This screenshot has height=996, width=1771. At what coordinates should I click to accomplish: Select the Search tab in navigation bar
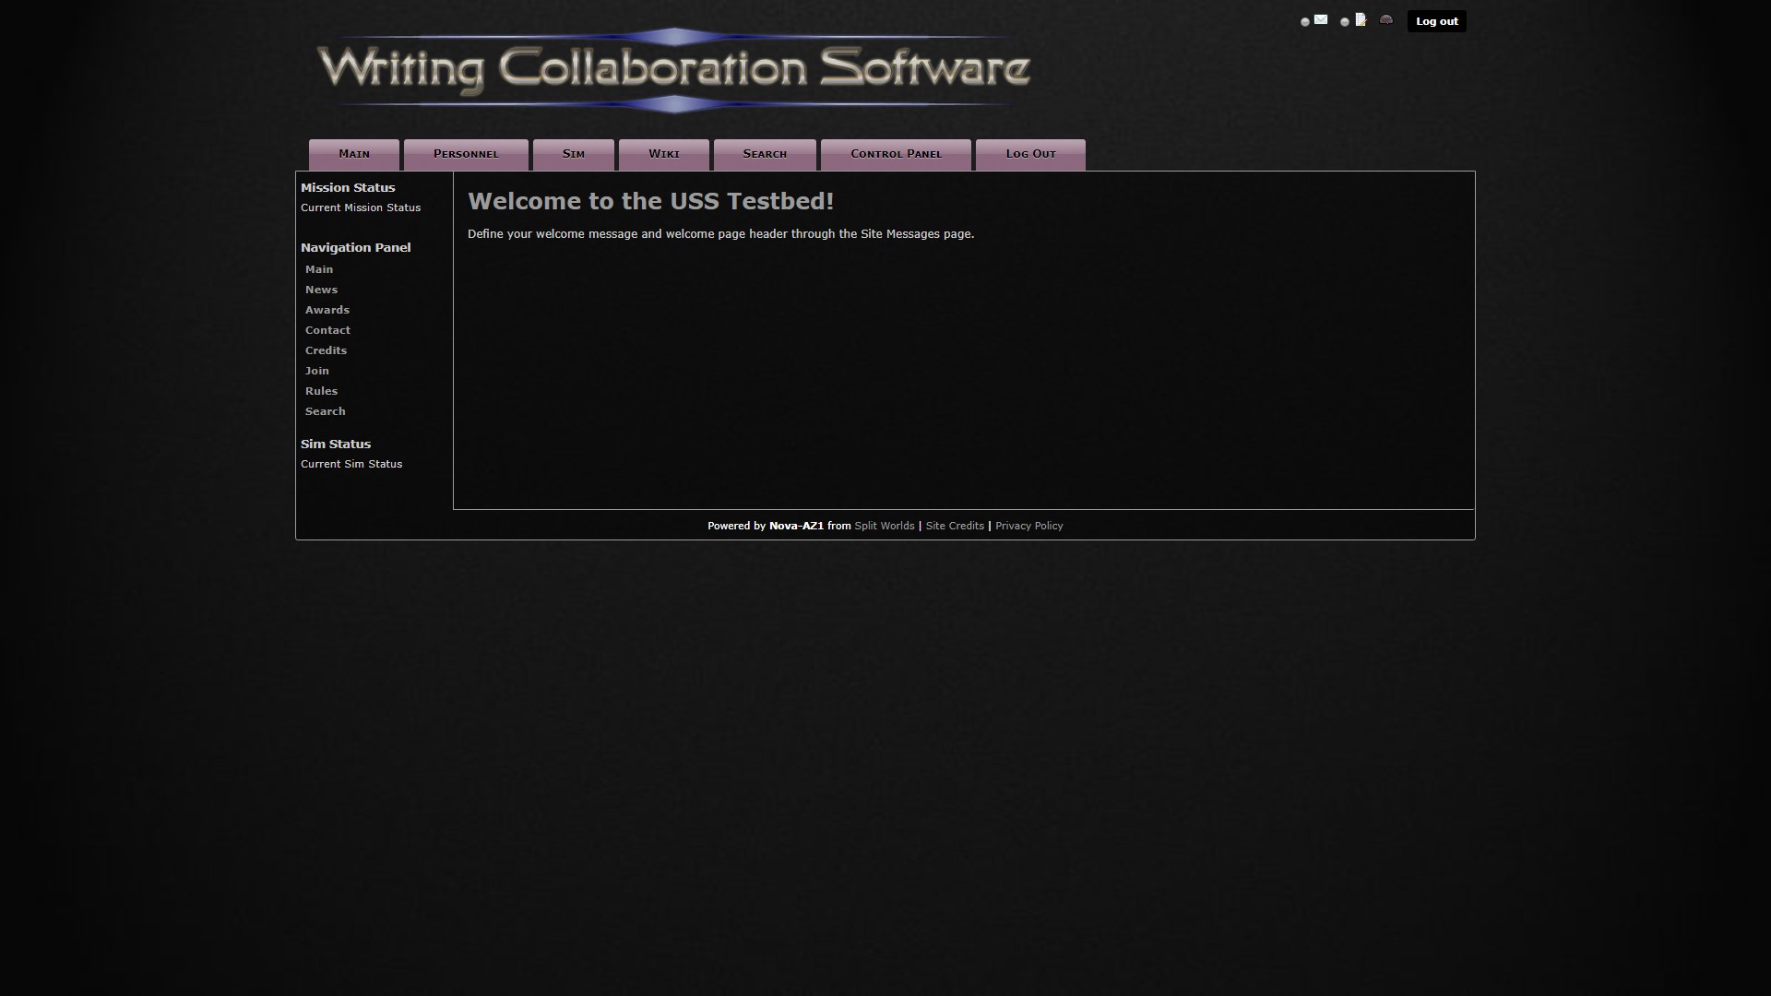click(x=765, y=154)
